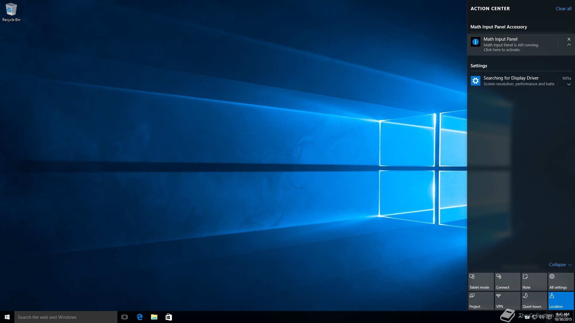This screenshot has height=323, width=575.
Task: Click the 'Settings' notification group header
Action: click(479, 66)
